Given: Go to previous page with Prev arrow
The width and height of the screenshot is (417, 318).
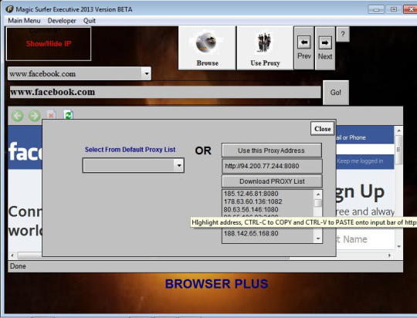Looking at the screenshot, I should click(x=304, y=48).
